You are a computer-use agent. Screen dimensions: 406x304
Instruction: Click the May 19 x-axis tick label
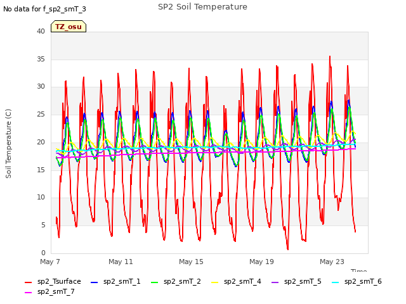[261, 262]
